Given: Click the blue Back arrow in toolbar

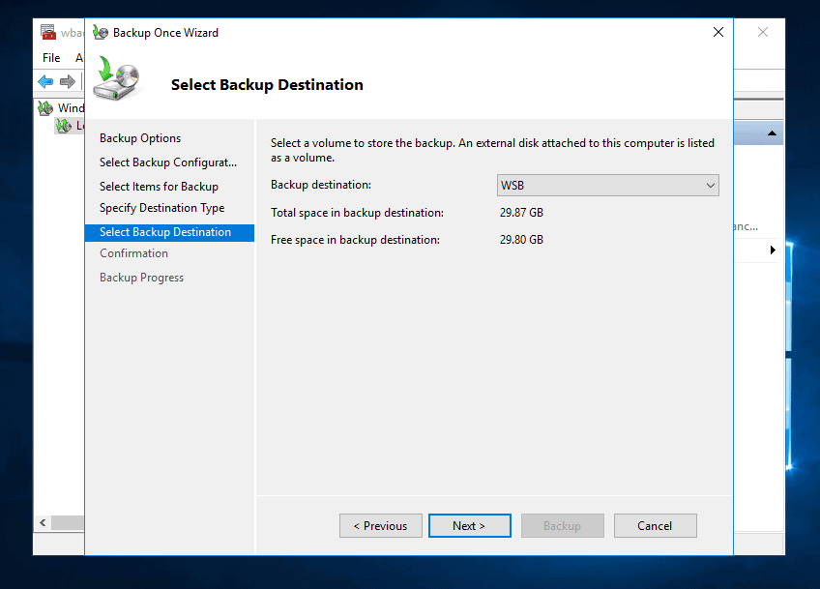Looking at the screenshot, I should [x=45, y=82].
